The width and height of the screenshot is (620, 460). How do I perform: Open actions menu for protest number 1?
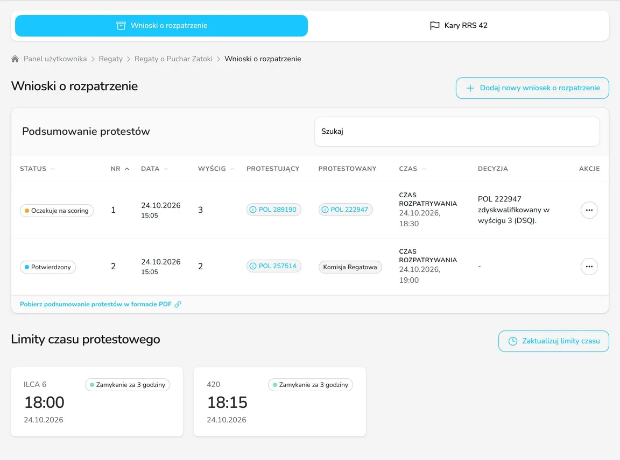[589, 210]
